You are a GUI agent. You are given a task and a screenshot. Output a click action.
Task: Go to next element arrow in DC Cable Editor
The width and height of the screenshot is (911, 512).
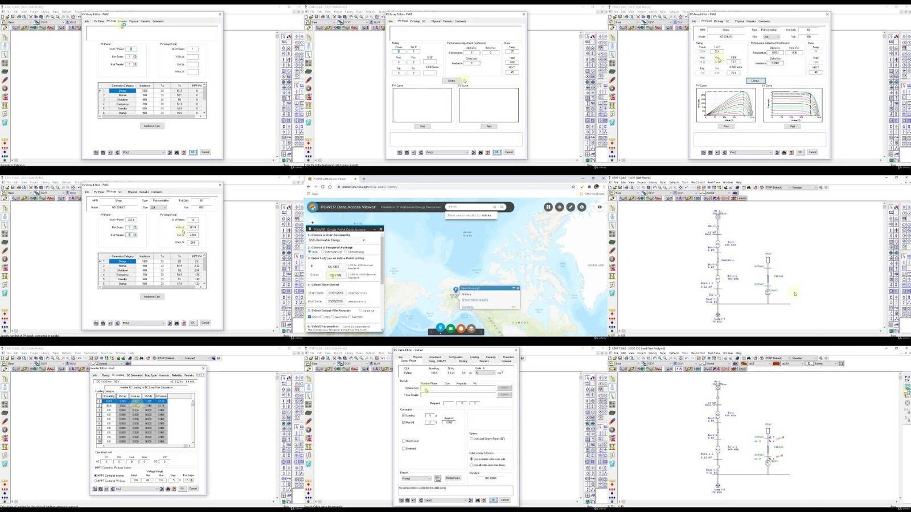coord(470,500)
